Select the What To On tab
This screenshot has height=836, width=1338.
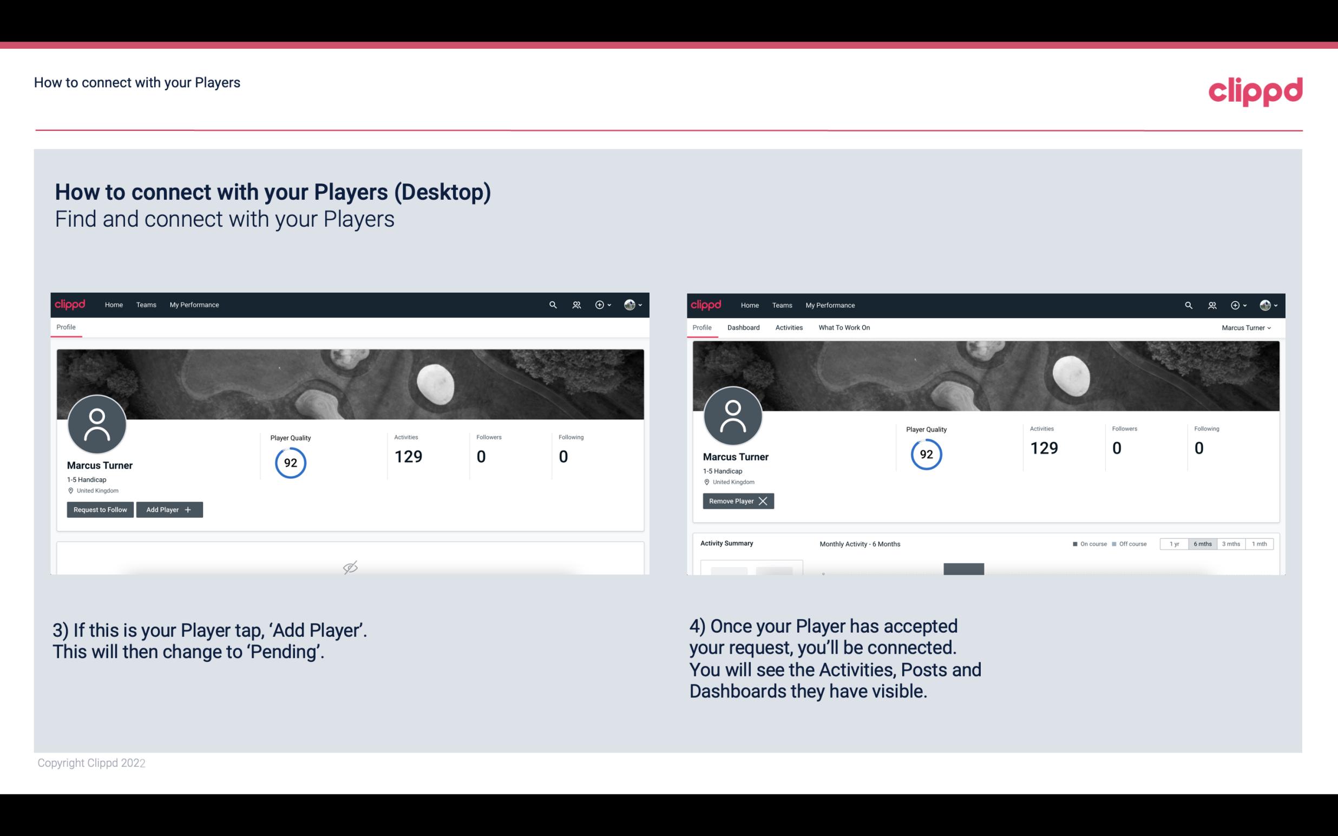(x=844, y=327)
